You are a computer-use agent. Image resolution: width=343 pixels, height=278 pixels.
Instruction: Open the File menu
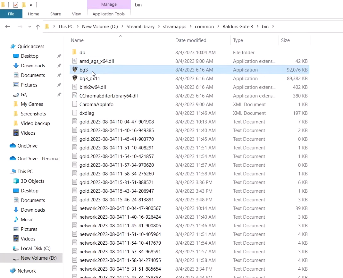[x=11, y=14]
